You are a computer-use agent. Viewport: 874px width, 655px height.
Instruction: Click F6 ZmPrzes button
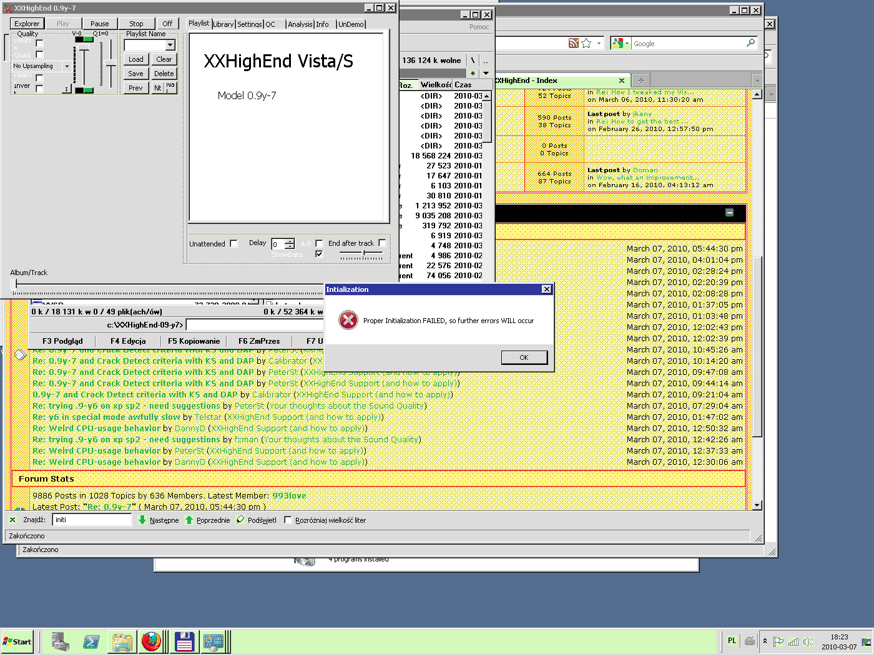tap(259, 341)
